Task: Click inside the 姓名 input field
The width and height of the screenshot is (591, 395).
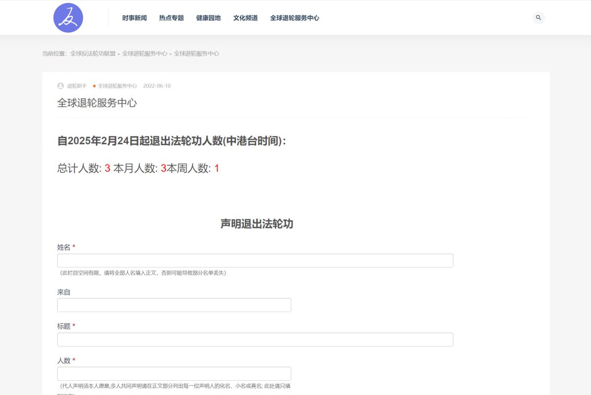Action: tap(255, 260)
